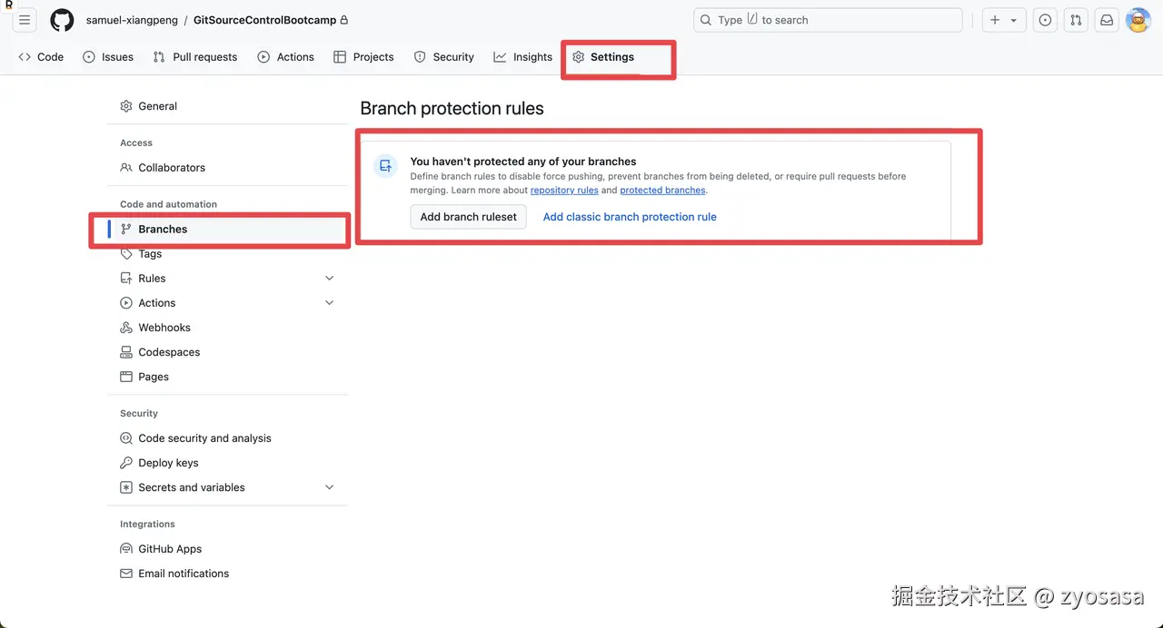Expand the Secrets and variables chevron

(330, 487)
